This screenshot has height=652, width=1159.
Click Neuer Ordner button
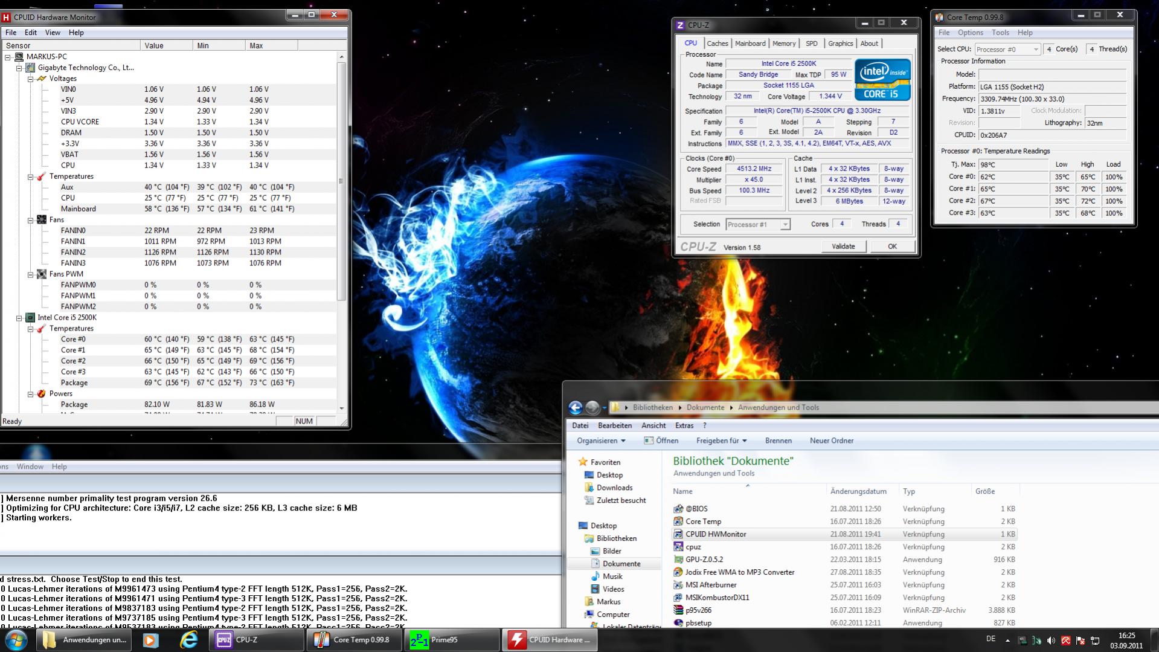tap(832, 441)
